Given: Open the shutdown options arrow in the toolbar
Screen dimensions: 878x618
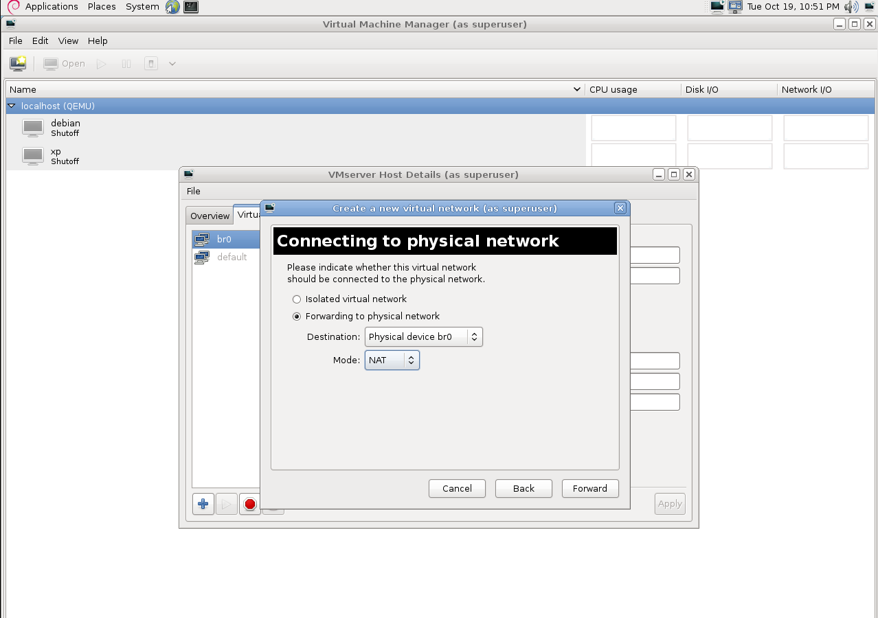Looking at the screenshot, I should (172, 64).
